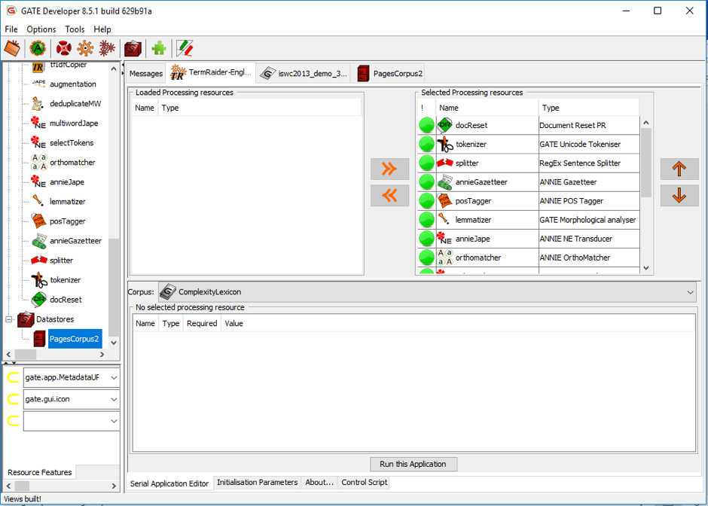Click the add to selected resources arrow button
Image resolution: width=708 pixels, height=506 pixels.
389,169
